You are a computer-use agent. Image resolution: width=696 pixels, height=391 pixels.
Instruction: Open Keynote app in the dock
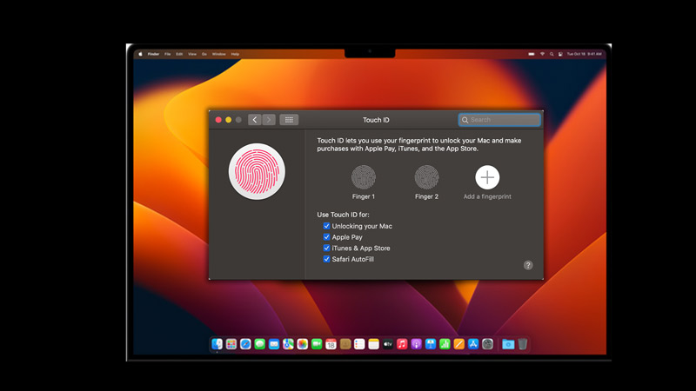tap(431, 344)
